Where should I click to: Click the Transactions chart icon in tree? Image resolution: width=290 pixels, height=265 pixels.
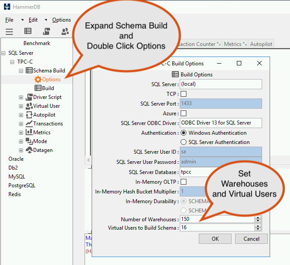pyautogui.click(x=29, y=124)
